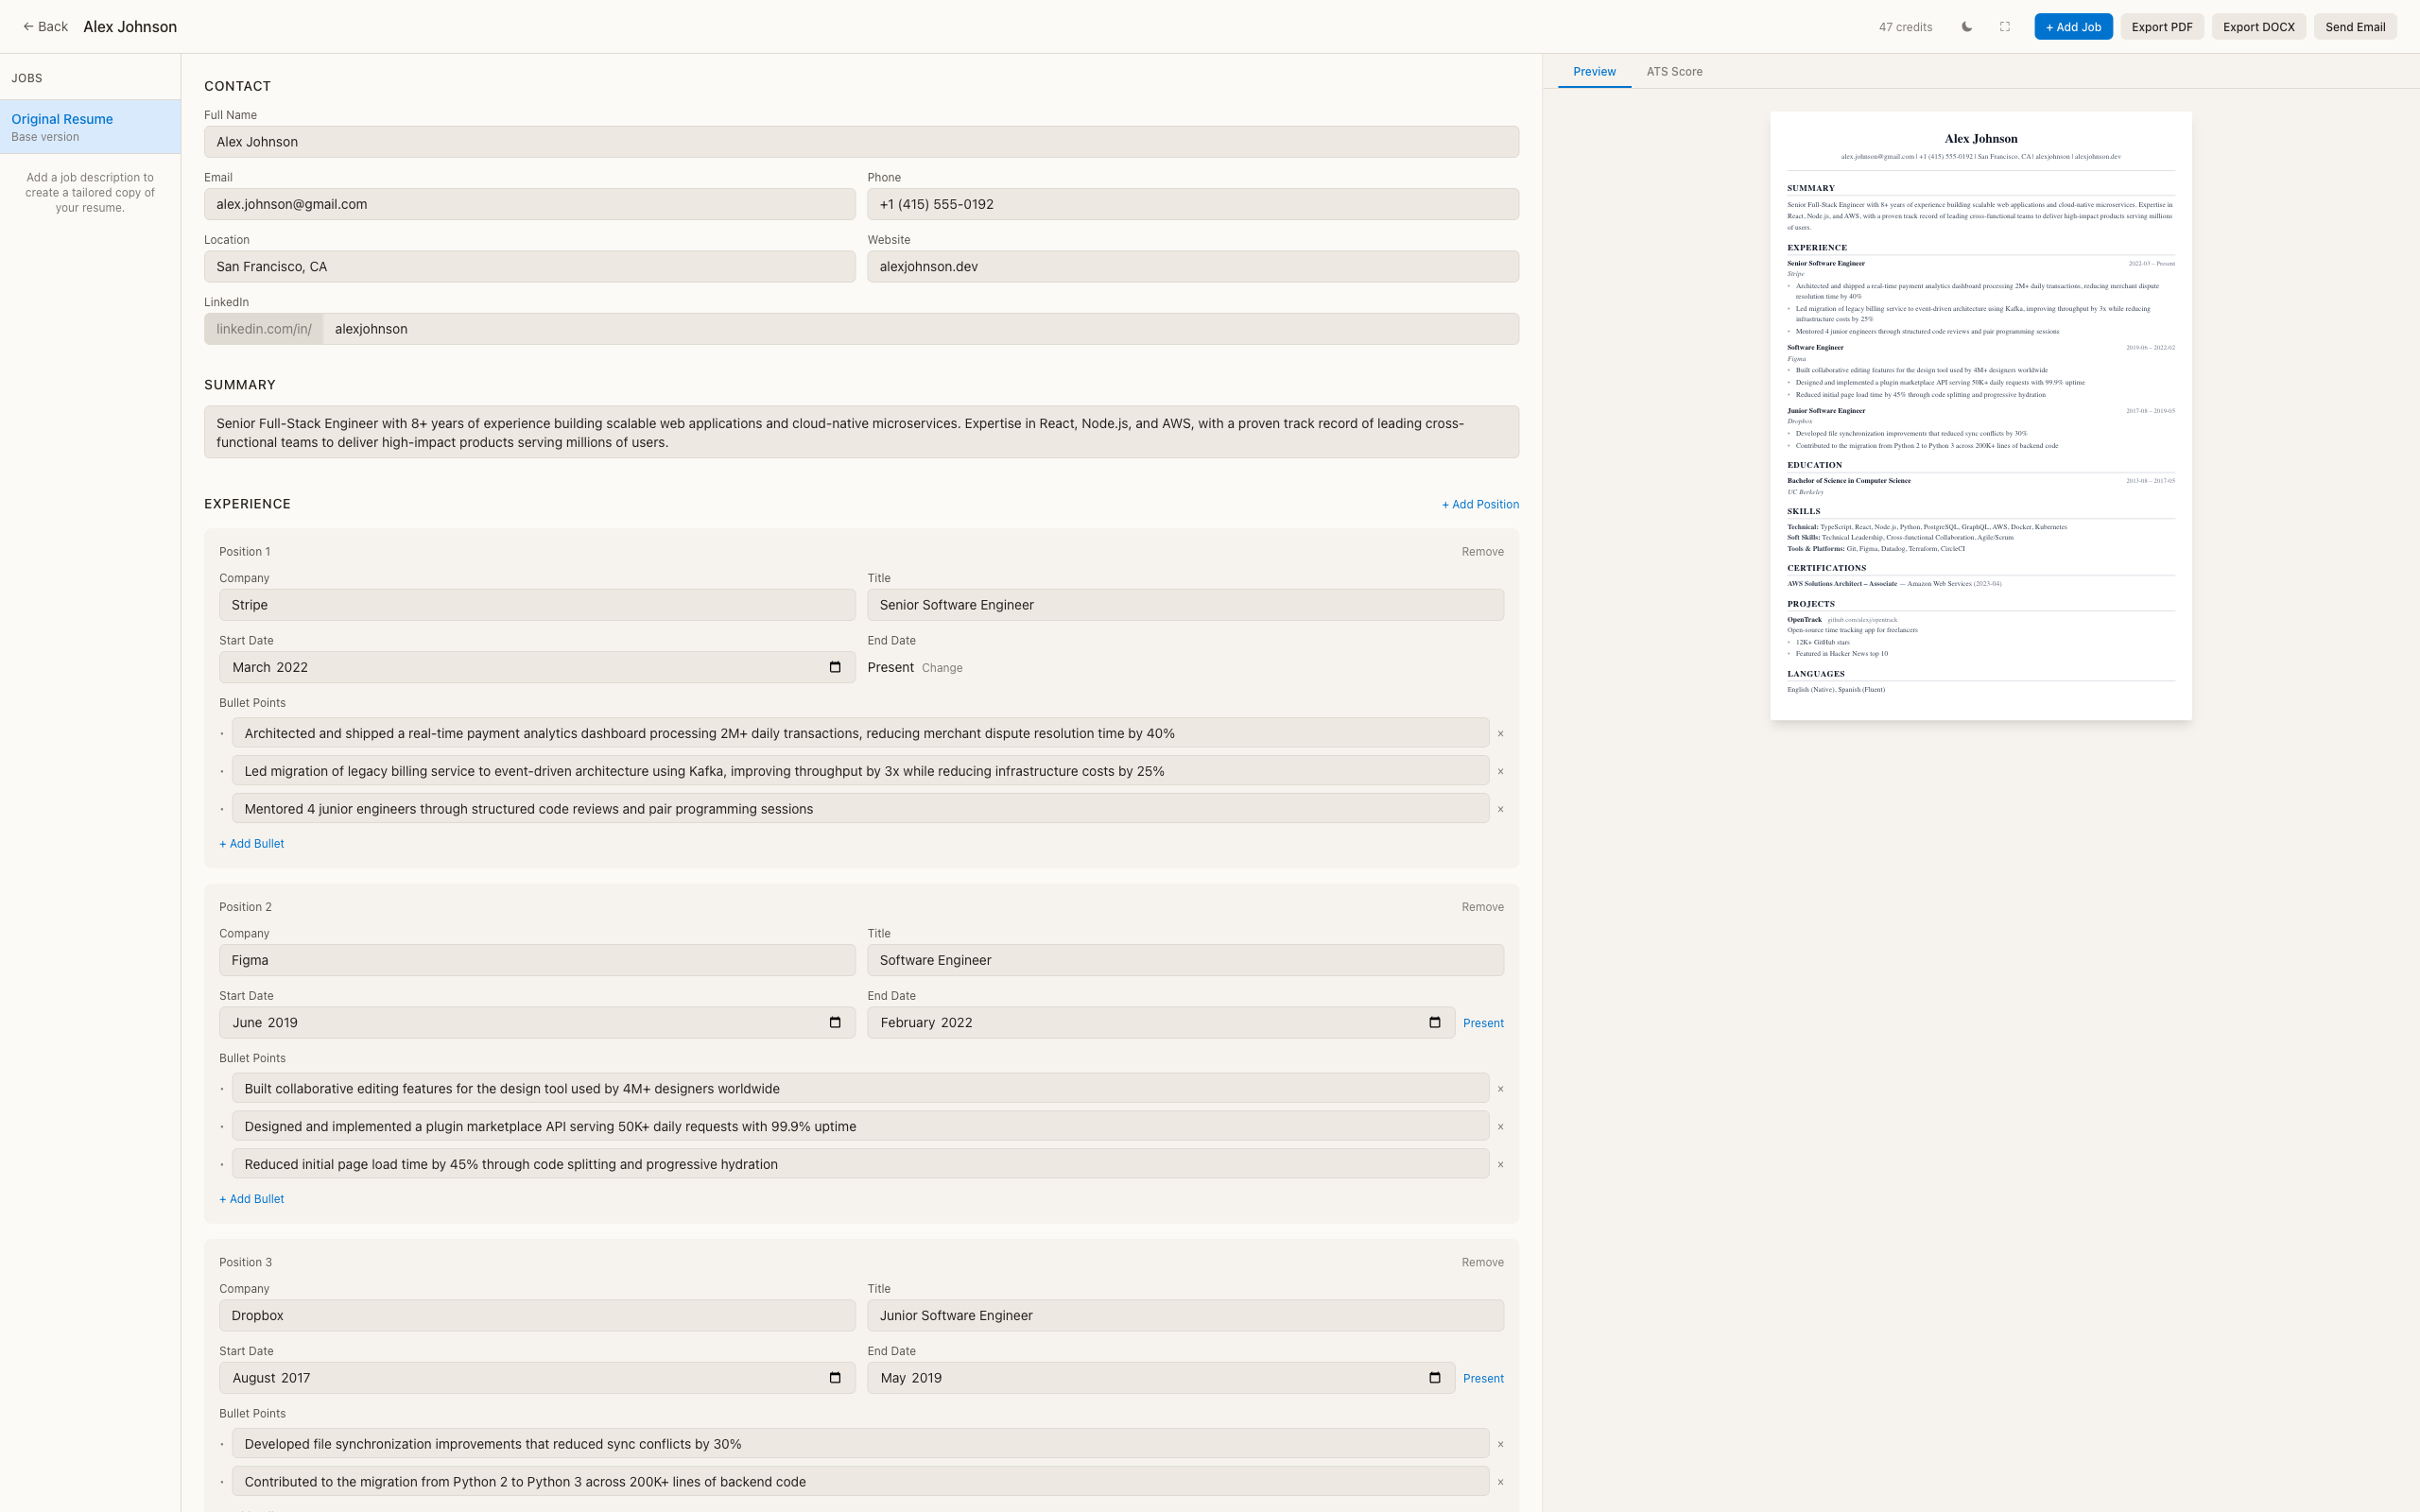The height and width of the screenshot is (1512, 2420).
Task: Open Figma end date calendar picker
Action: pos(1435,1022)
